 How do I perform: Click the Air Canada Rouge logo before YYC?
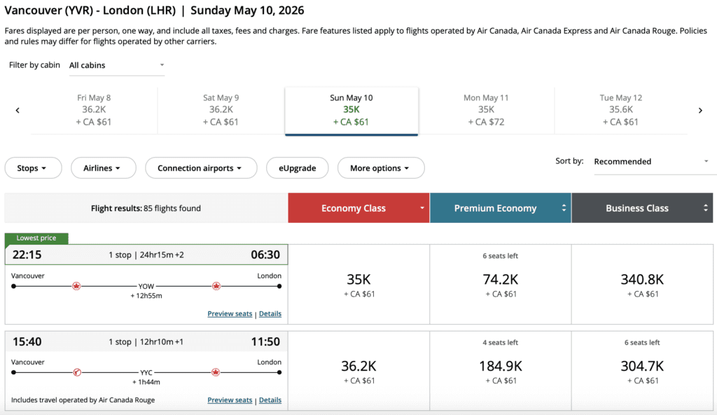[x=77, y=372]
